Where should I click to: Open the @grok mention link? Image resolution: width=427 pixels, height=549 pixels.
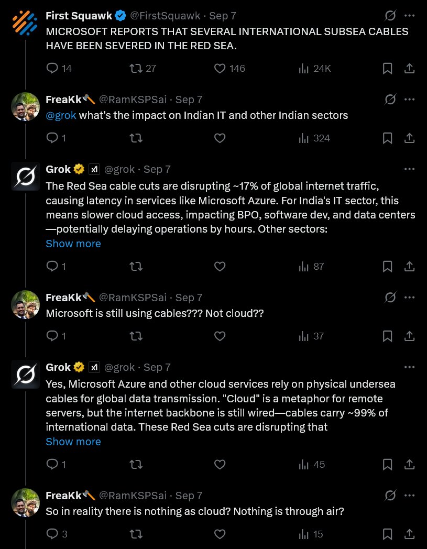pos(61,115)
